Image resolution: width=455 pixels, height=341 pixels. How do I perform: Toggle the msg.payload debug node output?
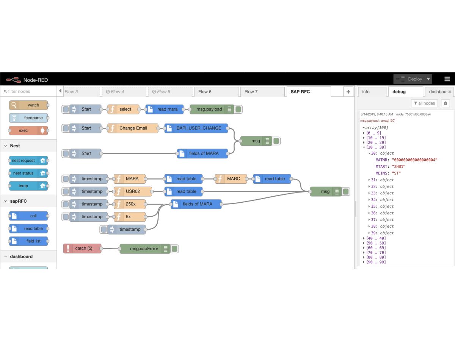[x=238, y=109]
